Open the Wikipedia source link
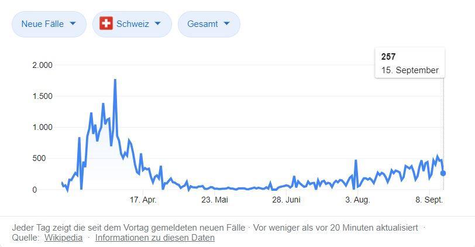475x247 pixels. (63, 238)
